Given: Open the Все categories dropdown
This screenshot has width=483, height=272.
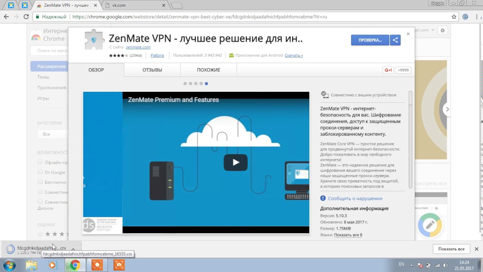Looking at the screenshot, I should pos(53,134).
